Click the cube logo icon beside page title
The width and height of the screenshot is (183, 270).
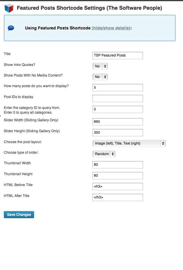[x=9, y=8]
